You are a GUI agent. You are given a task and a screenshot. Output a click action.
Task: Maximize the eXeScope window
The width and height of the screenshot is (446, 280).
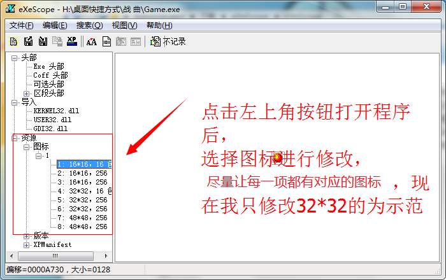click(x=403, y=7)
